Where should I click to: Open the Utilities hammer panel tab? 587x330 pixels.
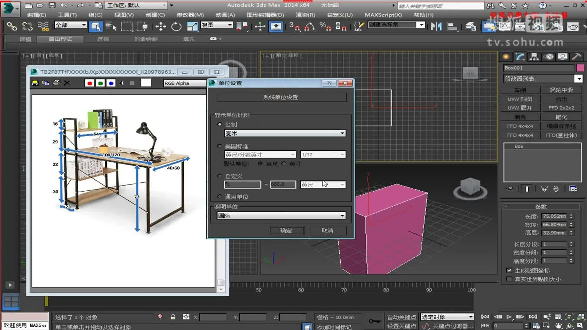[577, 57]
